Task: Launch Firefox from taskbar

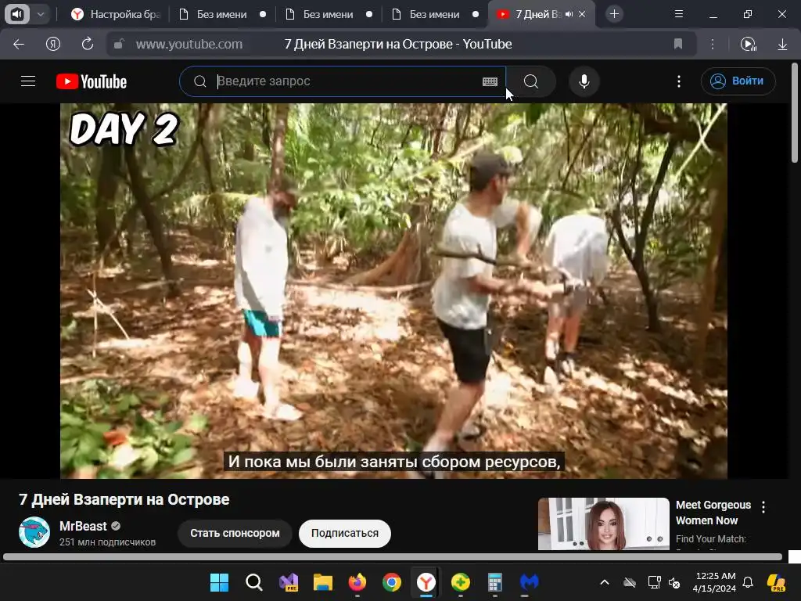Action: (357, 582)
